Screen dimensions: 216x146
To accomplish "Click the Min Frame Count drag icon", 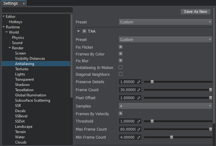I will [139, 137].
